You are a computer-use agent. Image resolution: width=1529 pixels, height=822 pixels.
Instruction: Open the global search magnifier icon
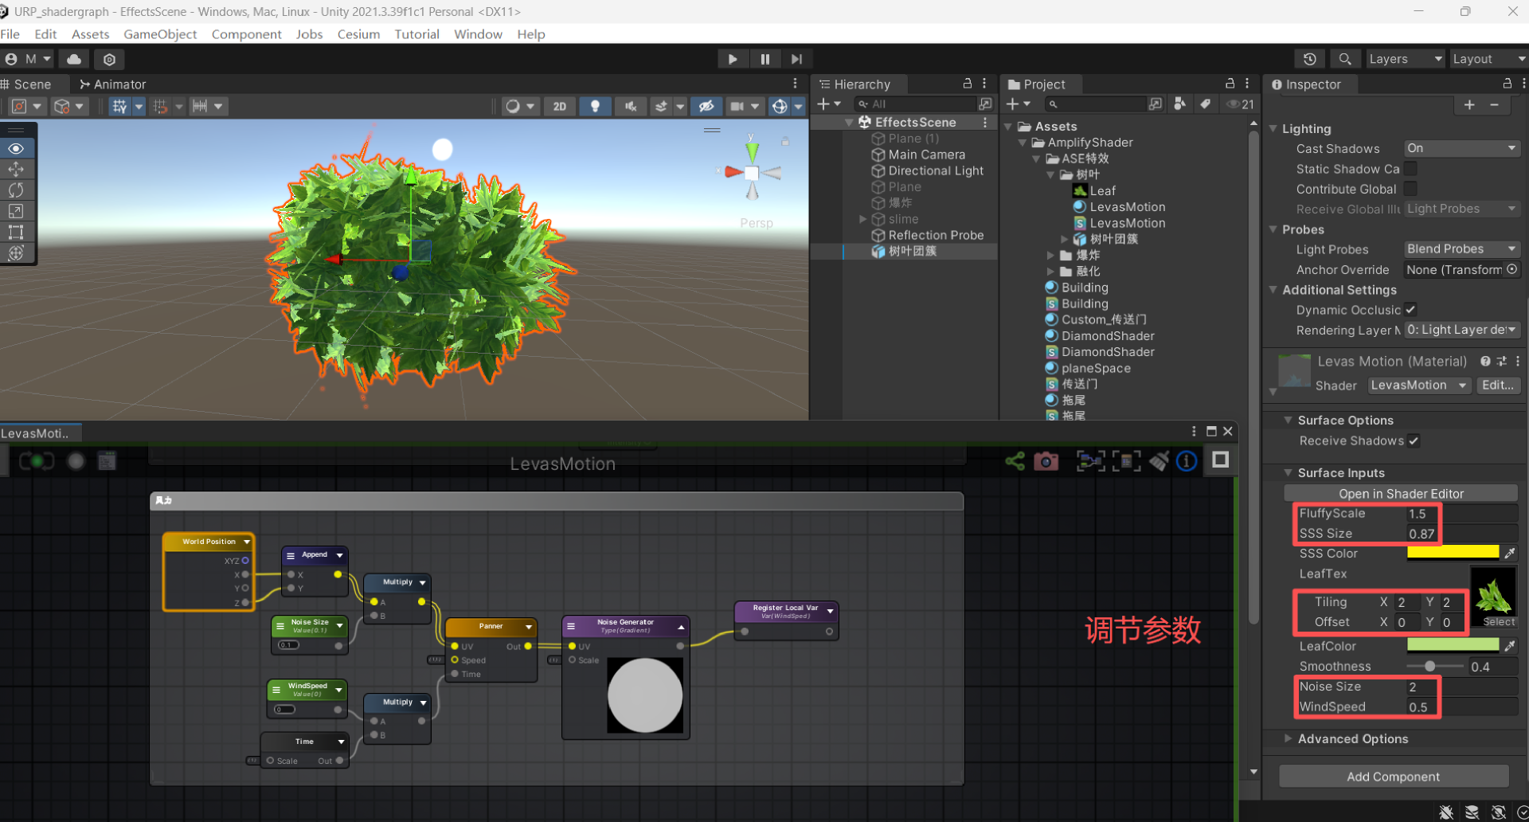pyautogui.click(x=1345, y=59)
